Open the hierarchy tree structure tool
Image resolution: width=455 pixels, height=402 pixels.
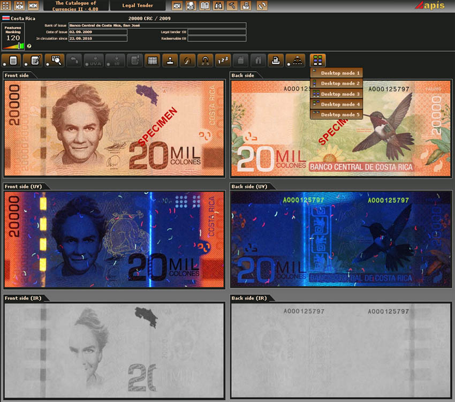click(x=295, y=60)
